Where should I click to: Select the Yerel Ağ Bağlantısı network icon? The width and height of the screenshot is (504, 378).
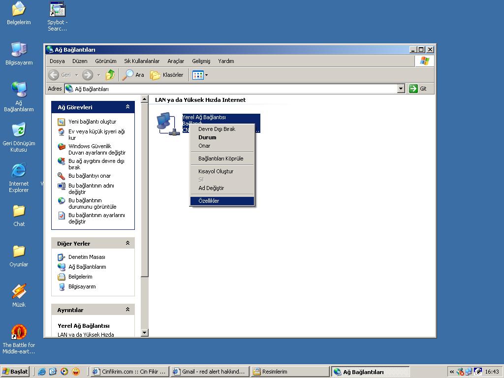click(x=168, y=124)
